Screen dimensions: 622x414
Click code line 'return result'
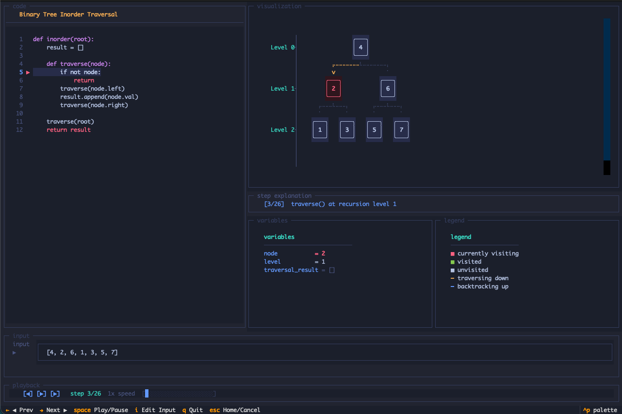68,130
